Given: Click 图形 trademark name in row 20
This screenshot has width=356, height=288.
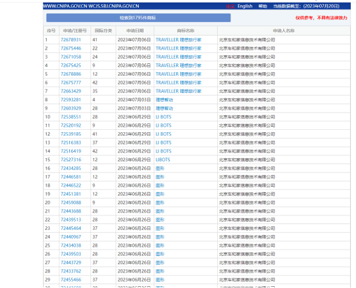Looking at the screenshot, I should coord(160,203).
